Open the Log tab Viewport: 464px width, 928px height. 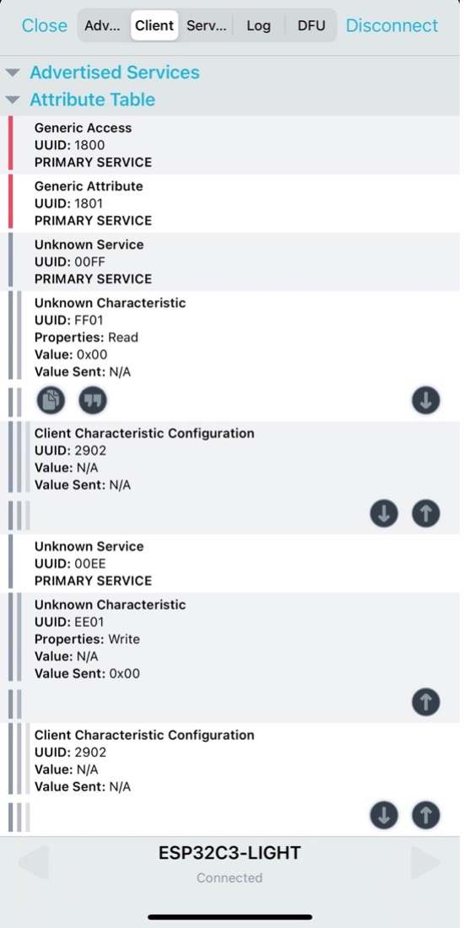tap(259, 25)
